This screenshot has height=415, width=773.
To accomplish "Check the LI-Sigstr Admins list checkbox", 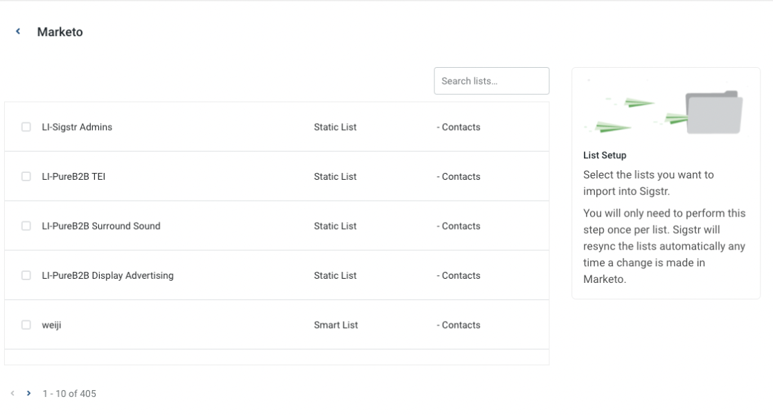I will coord(26,127).
